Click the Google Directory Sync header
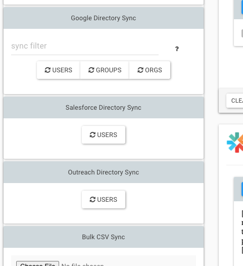 104,18
